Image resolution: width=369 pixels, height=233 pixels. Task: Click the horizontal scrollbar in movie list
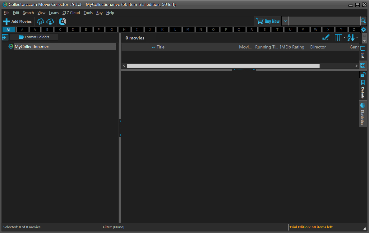(x=223, y=66)
